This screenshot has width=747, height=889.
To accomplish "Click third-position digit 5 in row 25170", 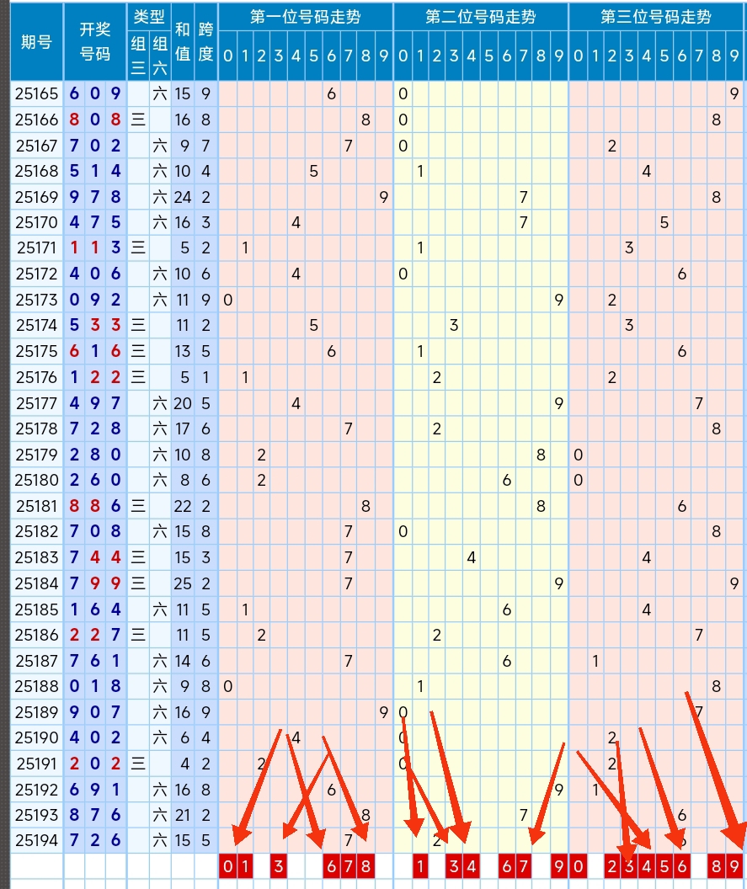I will [x=664, y=222].
